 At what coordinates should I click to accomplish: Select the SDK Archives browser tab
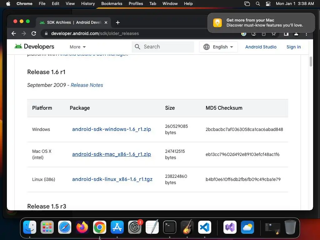[73, 22]
